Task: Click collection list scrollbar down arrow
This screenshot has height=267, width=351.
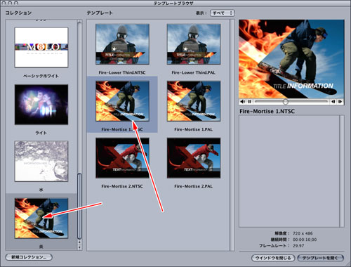Action: click(x=79, y=247)
